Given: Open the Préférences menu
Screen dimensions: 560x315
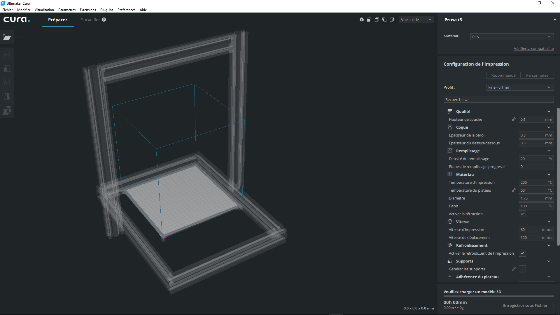Looking at the screenshot, I should pyautogui.click(x=126, y=10).
